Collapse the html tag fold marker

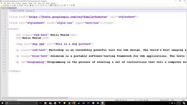8,29
